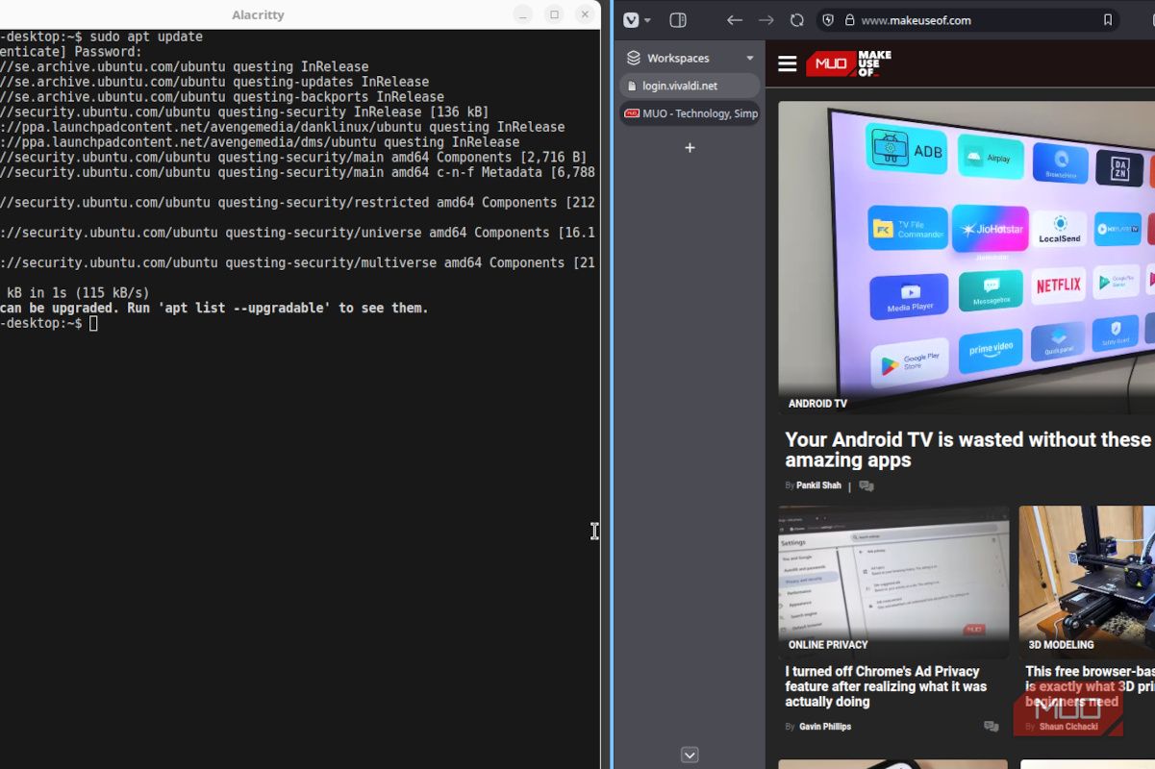The height and width of the screenshot is (769, 1155).
Task: Click the ANDROID TV category label
Action: pyautogui.click(x=817, y=404)
